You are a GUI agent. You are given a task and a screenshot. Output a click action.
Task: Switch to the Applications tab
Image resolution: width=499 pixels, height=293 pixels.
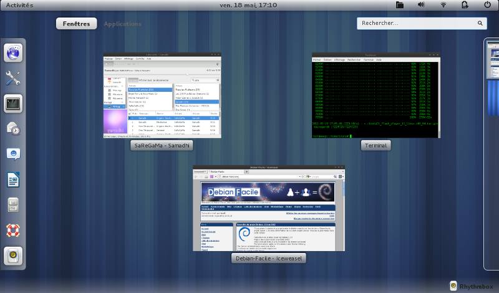122,24
